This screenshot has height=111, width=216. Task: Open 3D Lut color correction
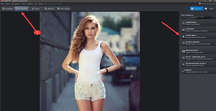click(198, 58)
